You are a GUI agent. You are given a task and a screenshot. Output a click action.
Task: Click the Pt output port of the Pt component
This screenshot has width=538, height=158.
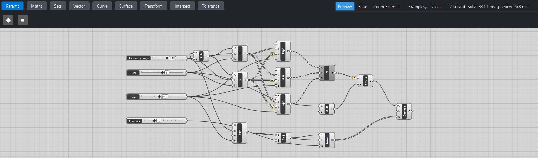335,73
